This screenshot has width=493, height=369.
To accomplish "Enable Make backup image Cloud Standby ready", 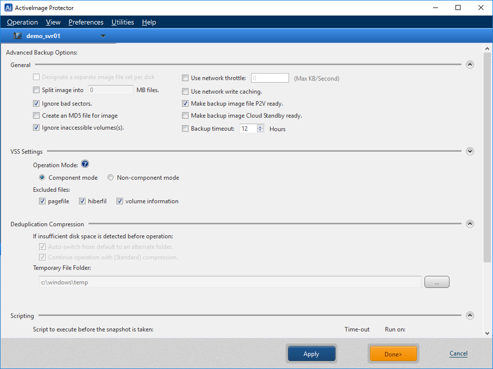I will (185, 116).
